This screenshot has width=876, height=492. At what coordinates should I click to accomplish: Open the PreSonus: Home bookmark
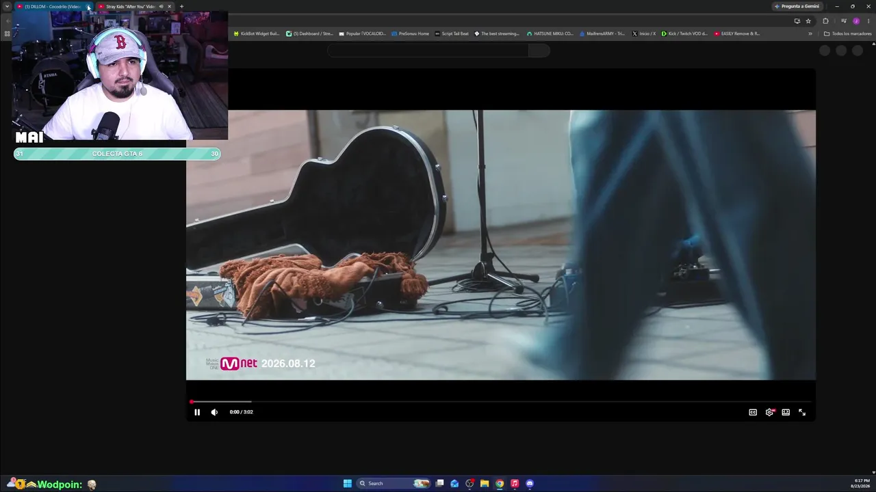click(411, 33)
